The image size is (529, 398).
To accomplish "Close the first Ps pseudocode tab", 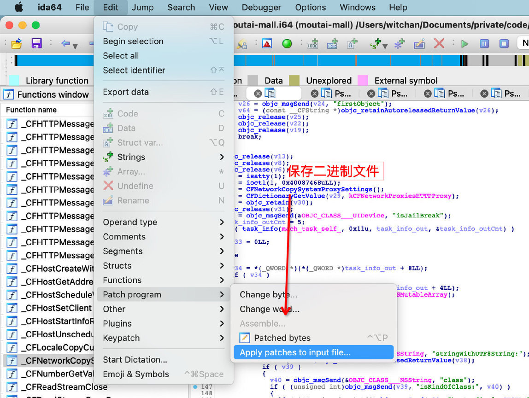I will [x=314, y=94].
